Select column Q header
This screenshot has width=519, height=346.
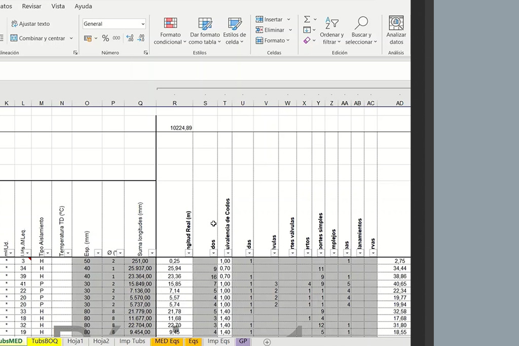click(140, 103)
